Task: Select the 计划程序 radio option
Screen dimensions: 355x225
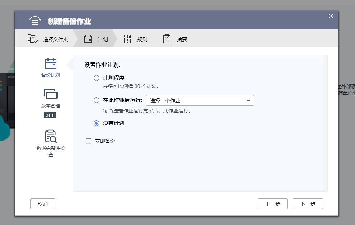Action: pos(96,78)
